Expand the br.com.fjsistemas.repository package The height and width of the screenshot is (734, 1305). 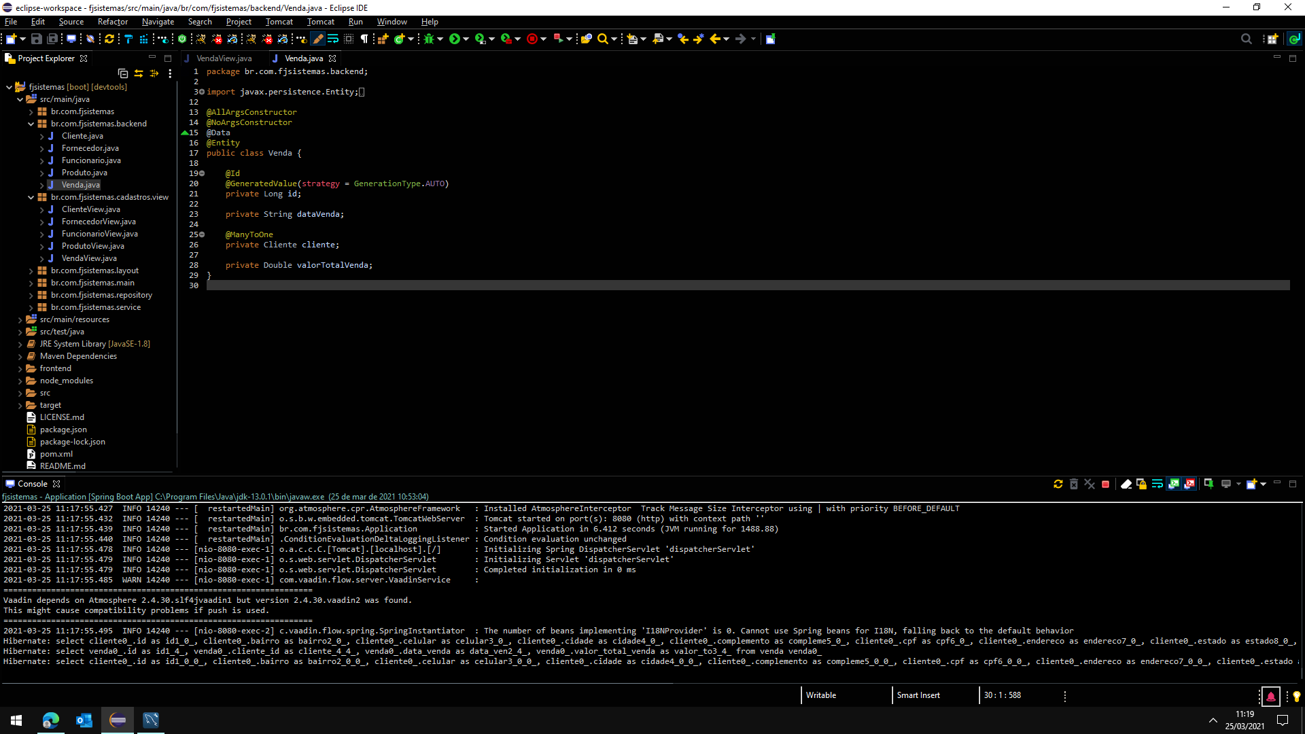pos(31,295)
